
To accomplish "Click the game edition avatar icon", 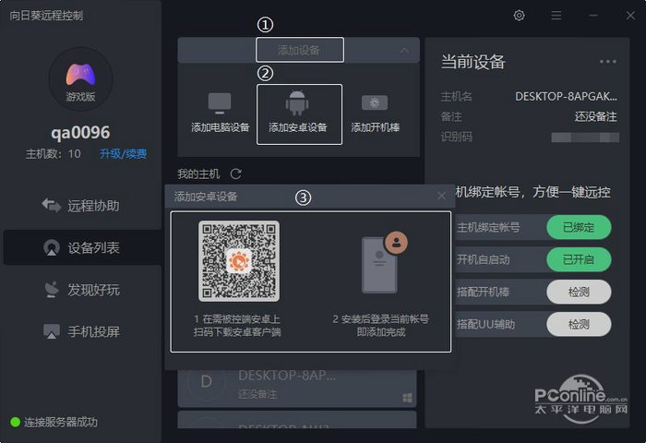I will point(81,78).
